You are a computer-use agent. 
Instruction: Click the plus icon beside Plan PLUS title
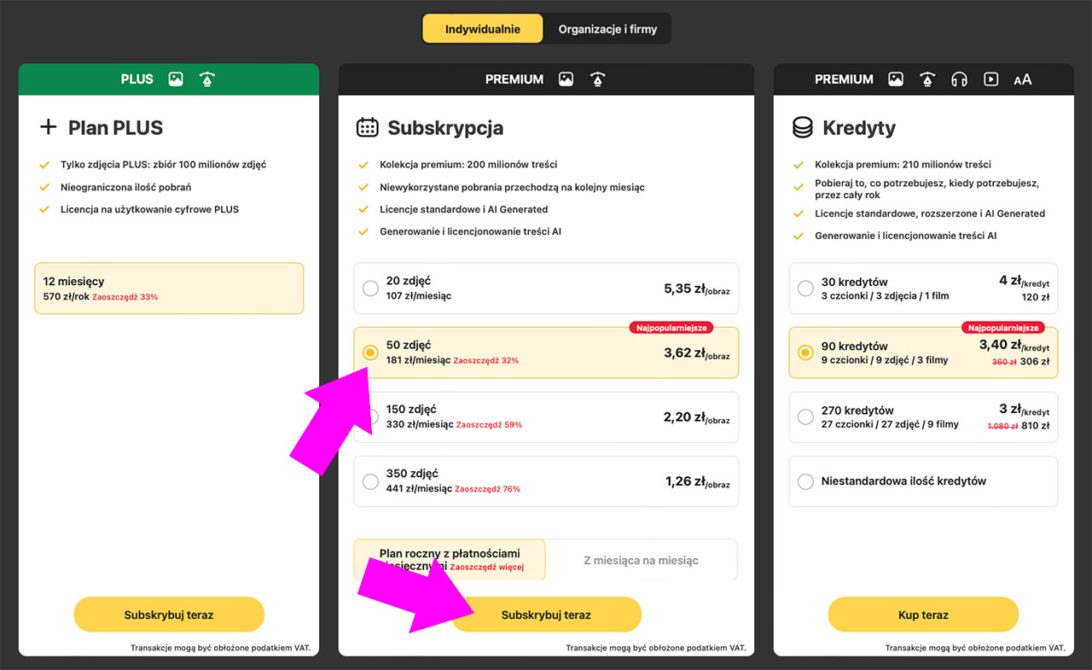coord(48,128)
